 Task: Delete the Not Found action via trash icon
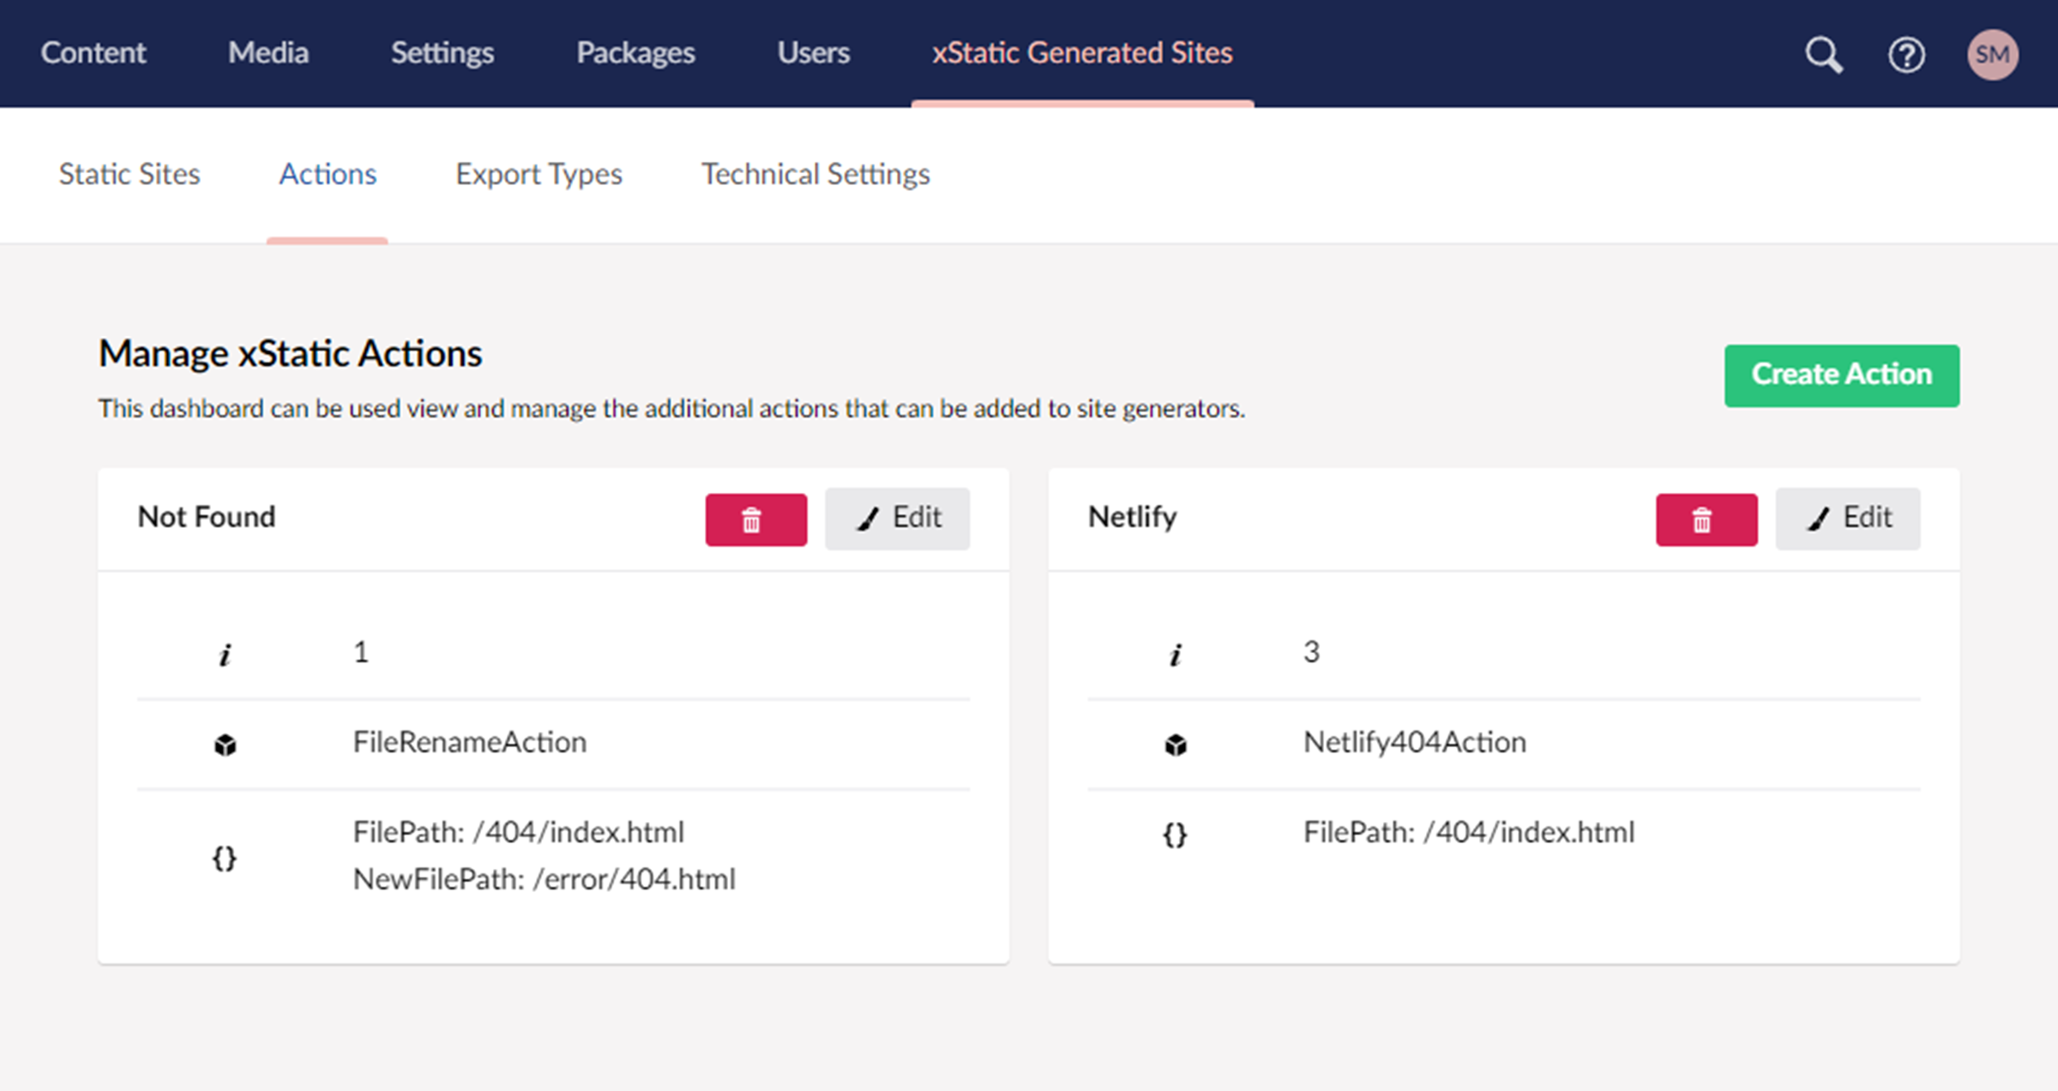[755, 519]
